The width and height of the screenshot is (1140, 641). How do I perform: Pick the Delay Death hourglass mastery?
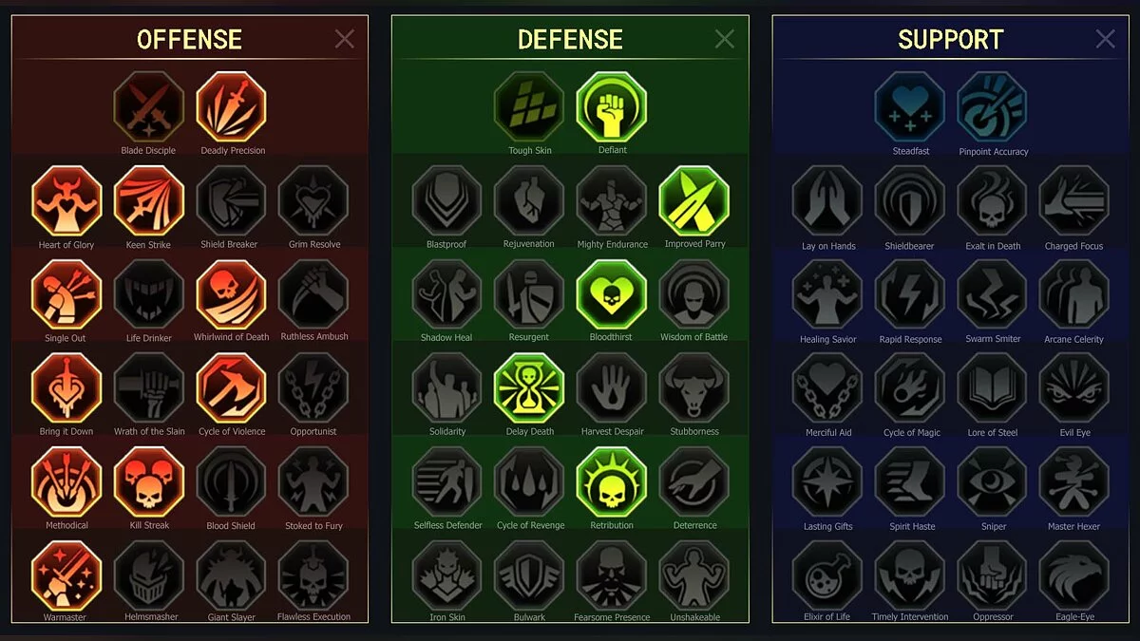pyautogui.click(x=529, y=388)
